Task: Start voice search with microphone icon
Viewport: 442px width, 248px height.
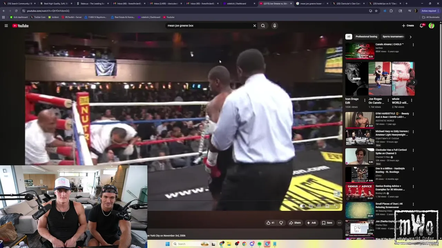Action: 275,25
